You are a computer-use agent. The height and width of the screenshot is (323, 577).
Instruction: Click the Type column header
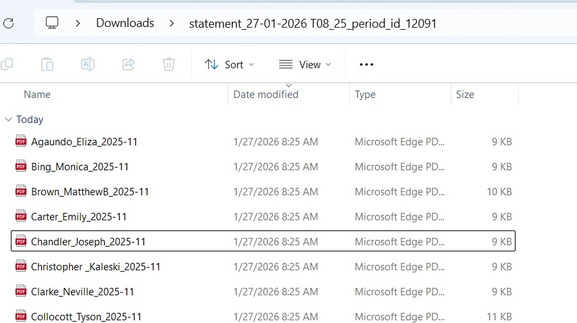(365, 95)
